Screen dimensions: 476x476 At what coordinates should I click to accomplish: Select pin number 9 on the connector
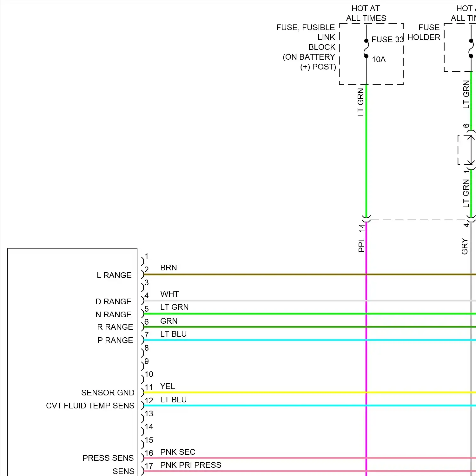[x=147, y=361]
